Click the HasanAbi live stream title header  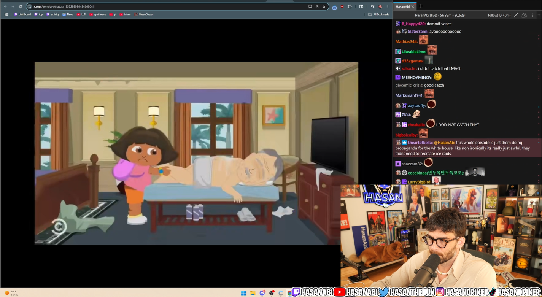click(x=440, y=15)
